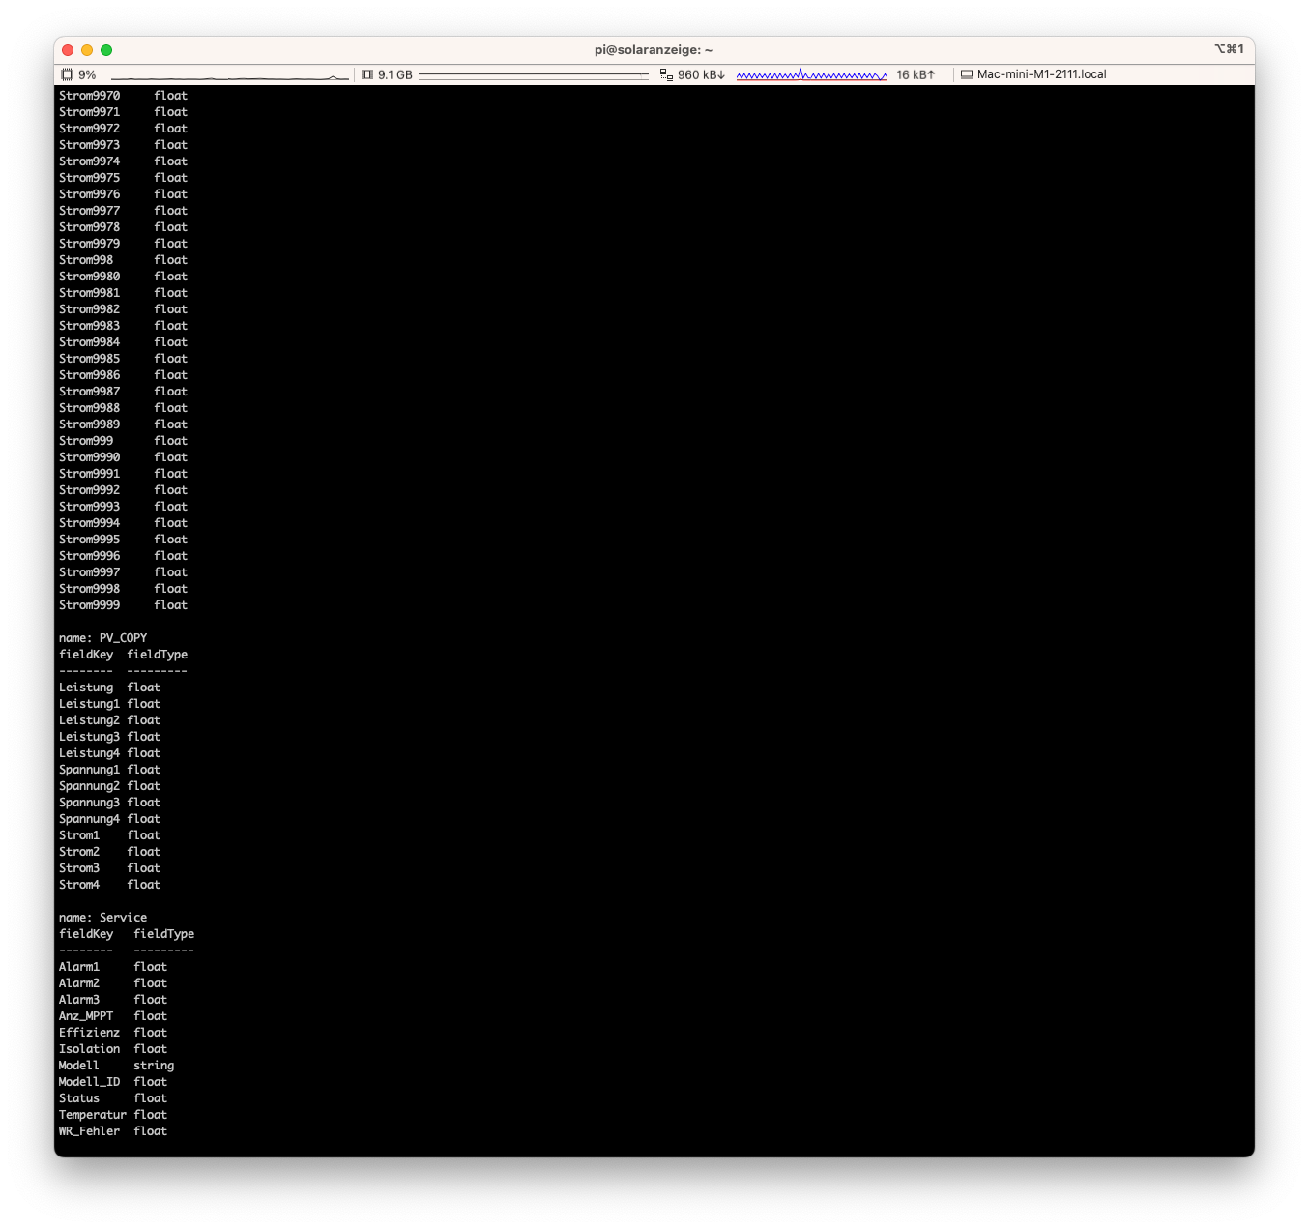Click the blue network activity graph
Image resolution: width=1309 pixels, height=1229 pixels.
tap(811, 74)
